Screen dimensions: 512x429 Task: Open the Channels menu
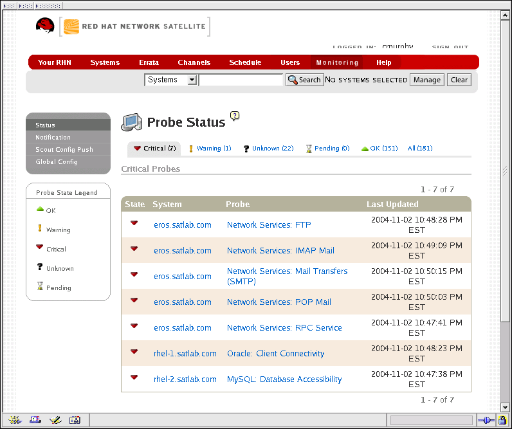(194, 62)
